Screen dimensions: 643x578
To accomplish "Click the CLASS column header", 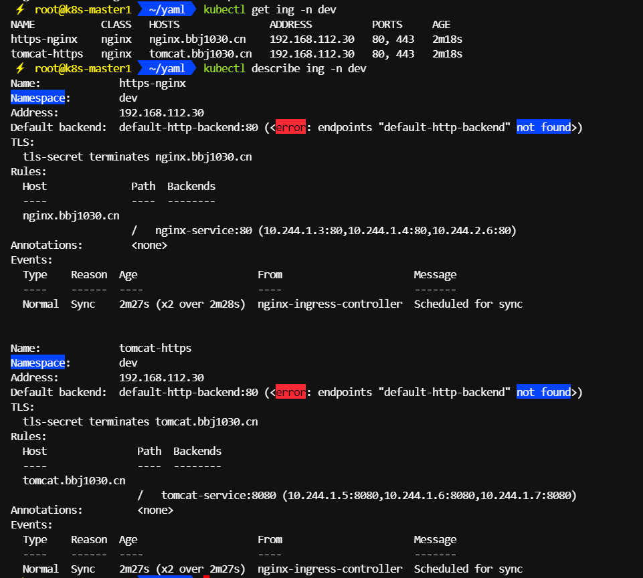I will (116, 25).
